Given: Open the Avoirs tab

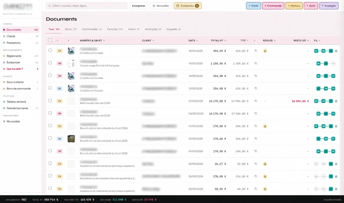Looking at the screenshot, I should point(134,29).
